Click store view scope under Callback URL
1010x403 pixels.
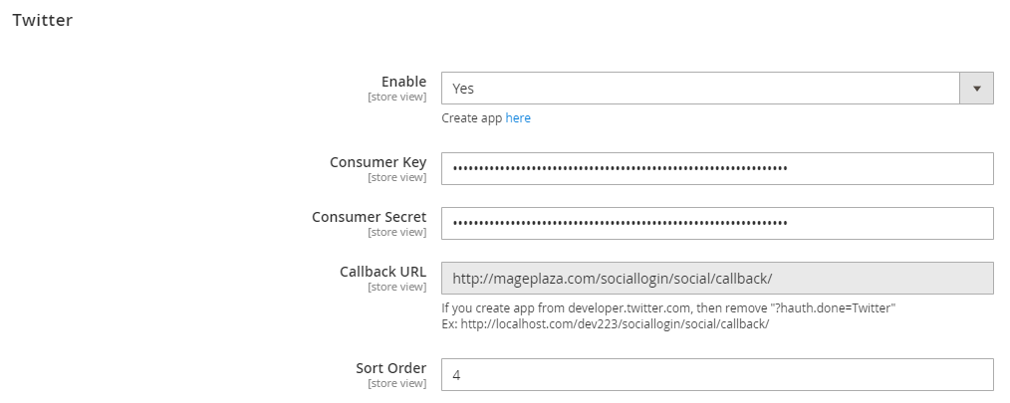[396, 288]
